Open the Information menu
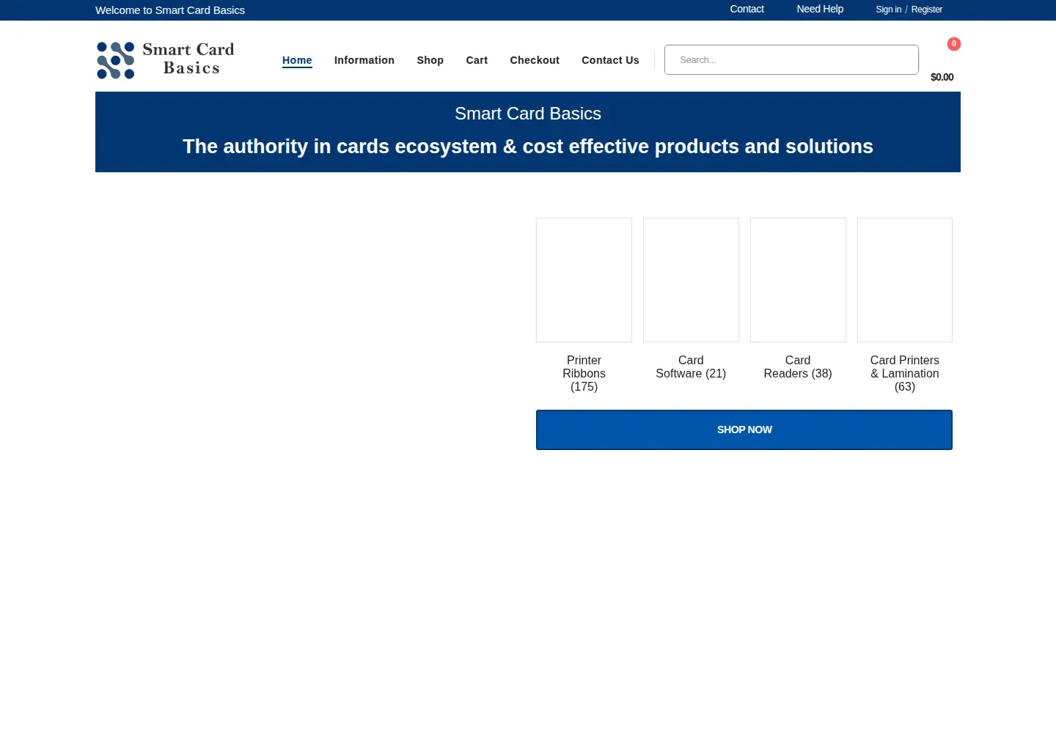Viewport: 1056px width, 733px height. pos(364,60)
